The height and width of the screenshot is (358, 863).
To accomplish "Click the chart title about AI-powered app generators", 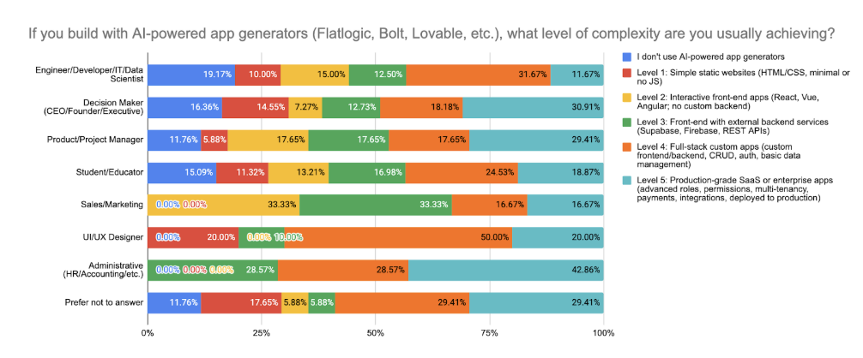I will (432, 34).
